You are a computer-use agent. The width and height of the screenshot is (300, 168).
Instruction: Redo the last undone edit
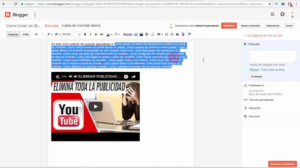(42, 35)
